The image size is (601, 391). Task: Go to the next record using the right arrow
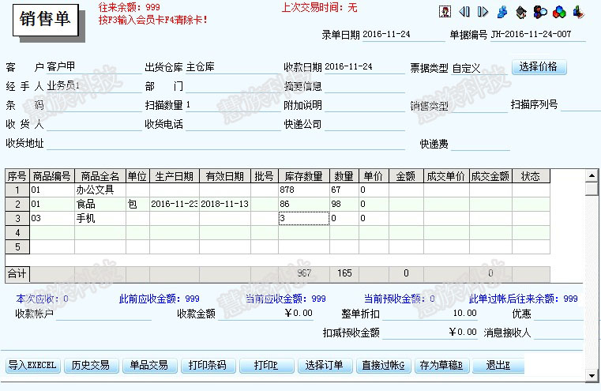click(x=483, y=12)
